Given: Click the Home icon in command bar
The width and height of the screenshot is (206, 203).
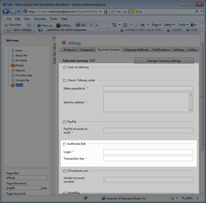Looking at the screenshot, I should (x=114, y=25).
